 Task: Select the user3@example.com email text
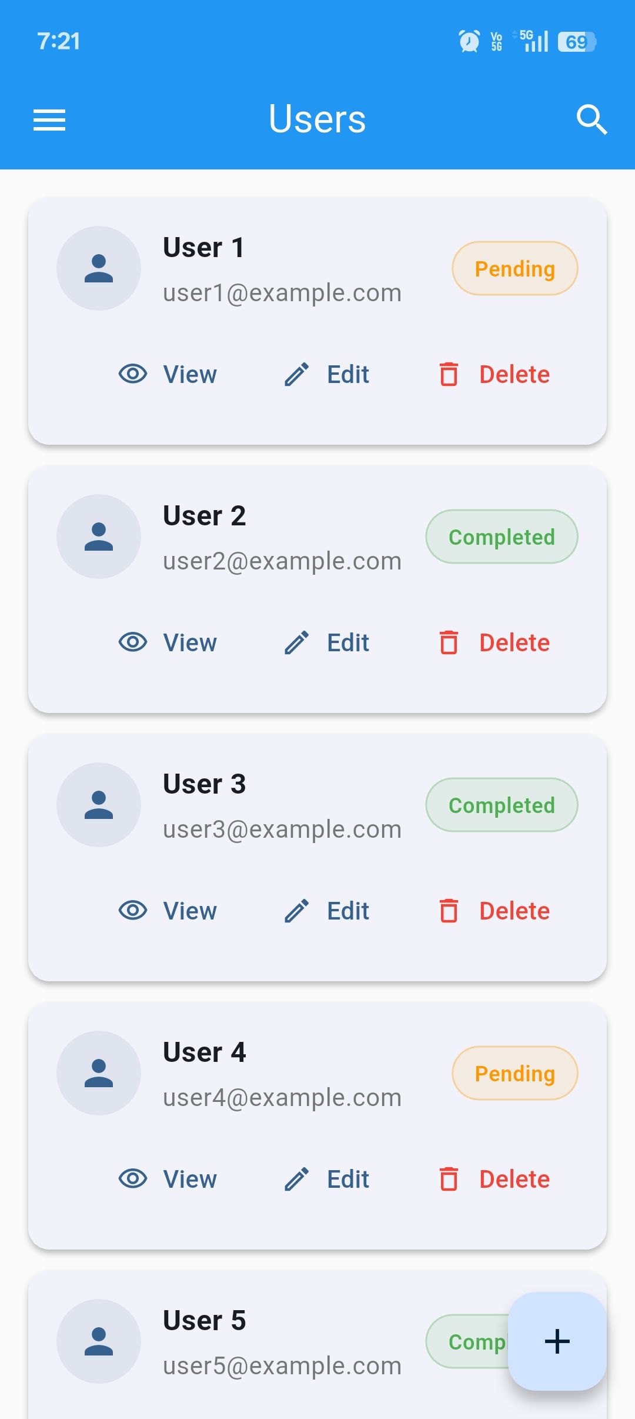(282, 830)
